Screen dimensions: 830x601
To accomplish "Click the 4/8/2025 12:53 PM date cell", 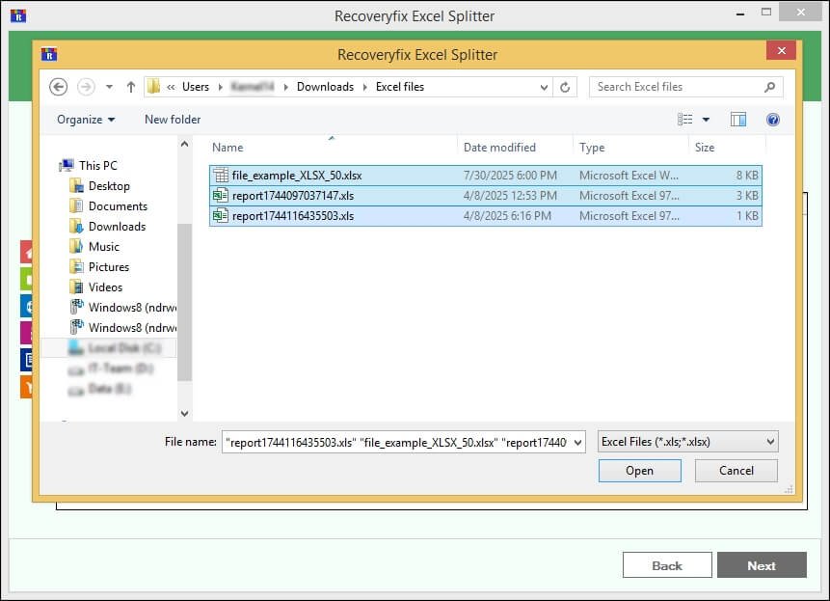I will point(510,196).
